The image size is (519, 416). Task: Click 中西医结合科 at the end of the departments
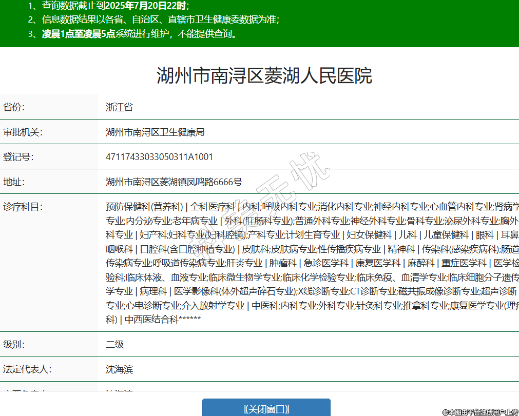pyautogui.click(x=151, y=320)
